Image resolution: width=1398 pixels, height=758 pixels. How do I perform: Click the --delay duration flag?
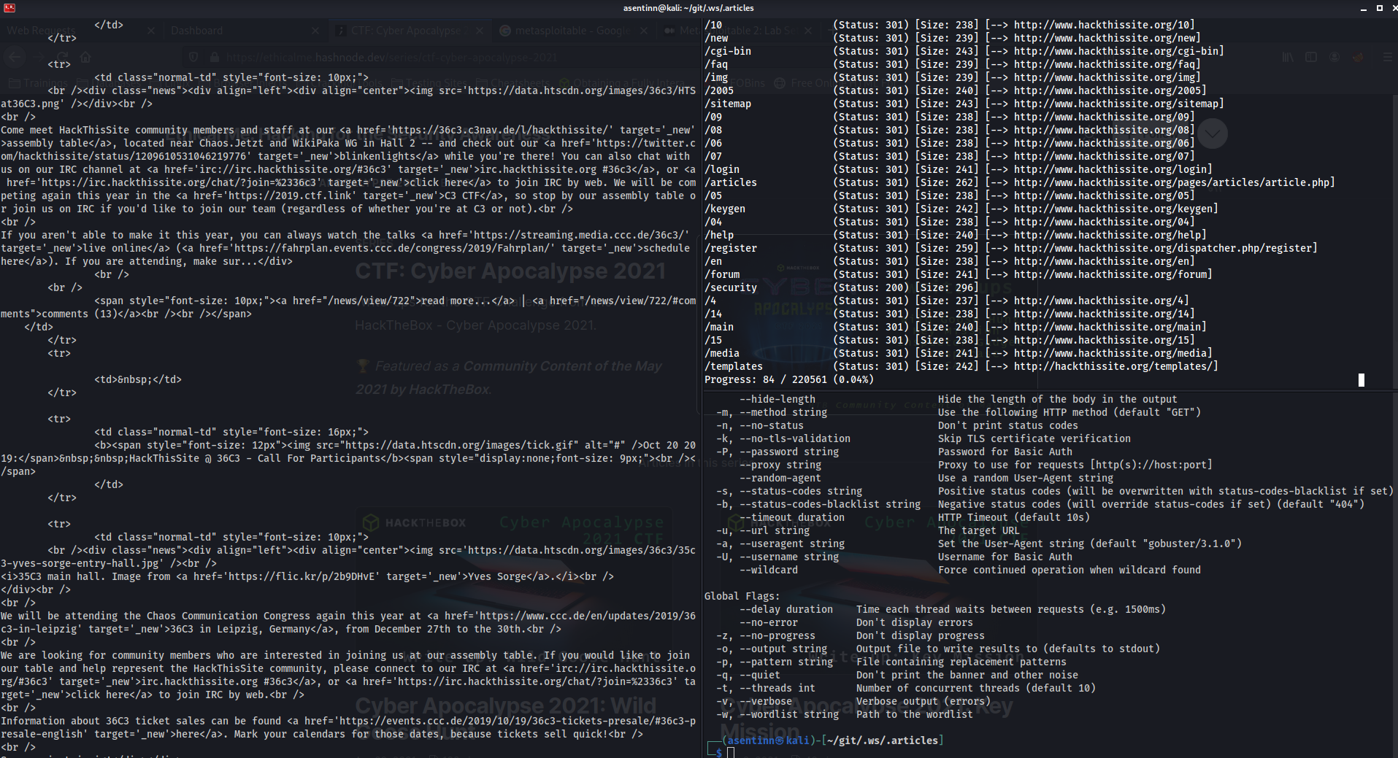(x=786, y=609)
